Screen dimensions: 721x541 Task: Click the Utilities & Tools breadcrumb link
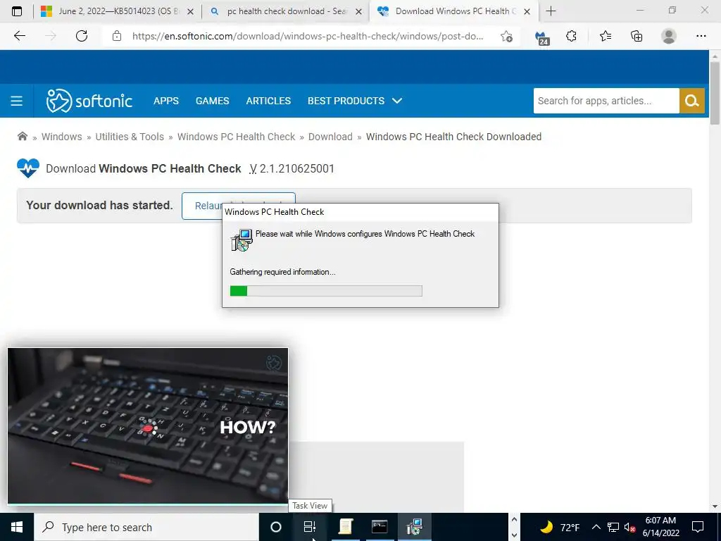pos(130,137)
